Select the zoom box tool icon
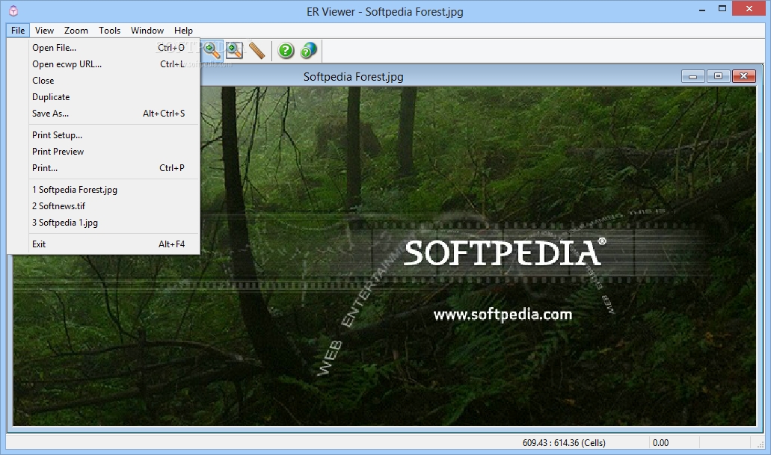This screenshot has width=771, height=455. (x=234, y=50)
